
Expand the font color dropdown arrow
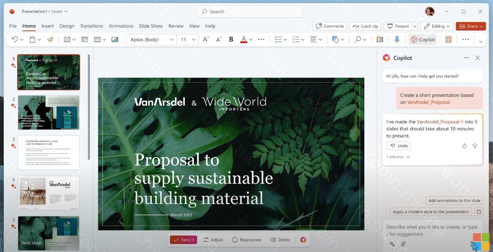click(251, 40)
